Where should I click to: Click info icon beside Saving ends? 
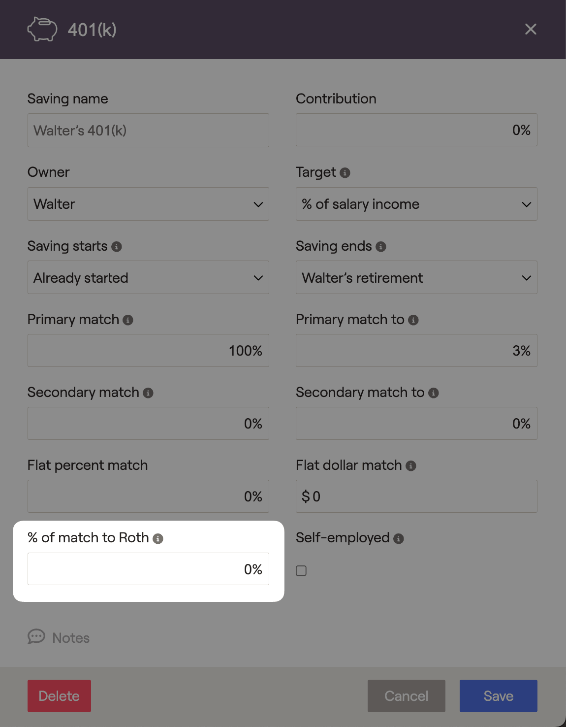pos(381,247)
